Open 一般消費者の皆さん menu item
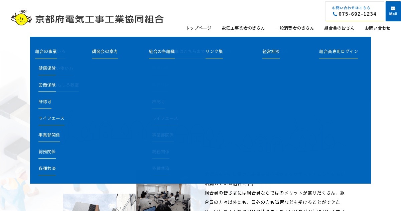This screenshot has height=211, width=401. click(294, 28)
